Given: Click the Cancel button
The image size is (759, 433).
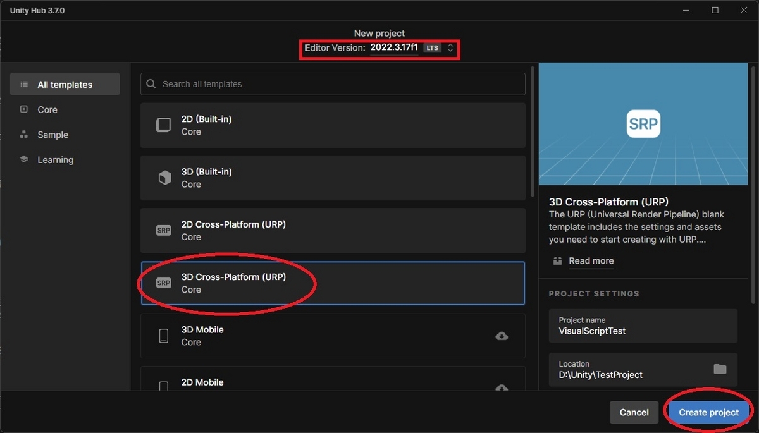Looking at the screenshot, I should [634, 412].
